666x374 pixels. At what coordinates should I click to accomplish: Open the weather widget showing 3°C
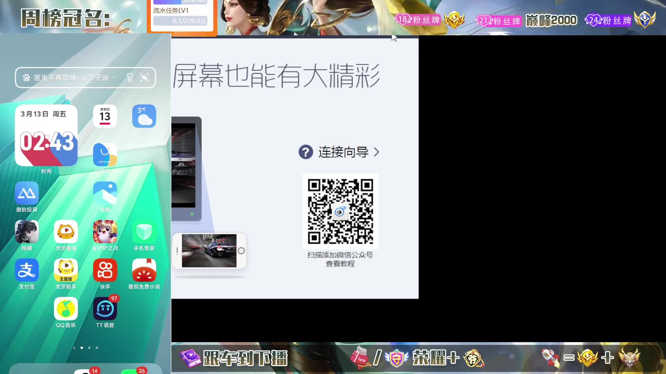tap(144, 116)
